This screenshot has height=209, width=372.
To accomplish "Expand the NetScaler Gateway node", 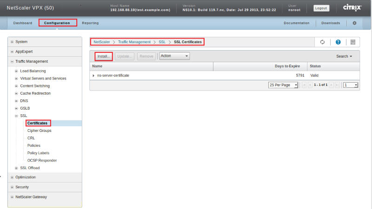I will click(x=12, y=197).
